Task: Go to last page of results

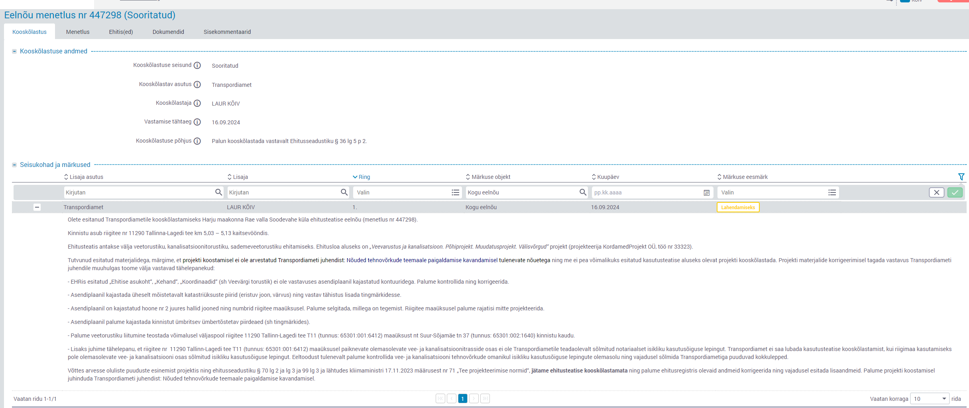Action: coord(485,398)
